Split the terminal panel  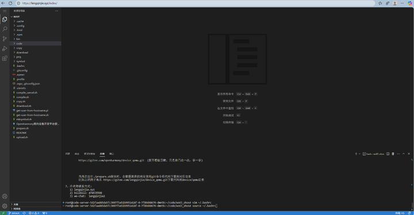pos(388,153)
